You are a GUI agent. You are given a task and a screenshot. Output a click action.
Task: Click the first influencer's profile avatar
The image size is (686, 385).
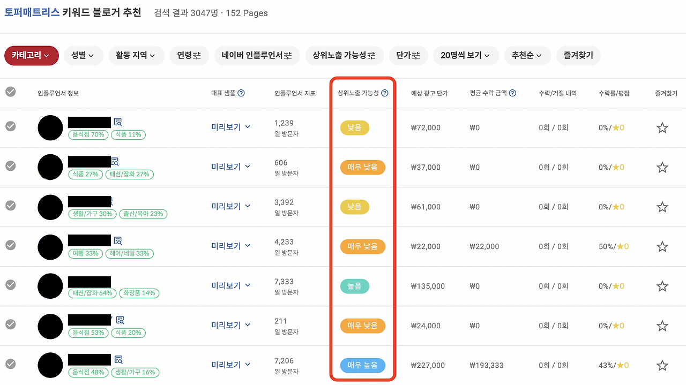(50, 127)
